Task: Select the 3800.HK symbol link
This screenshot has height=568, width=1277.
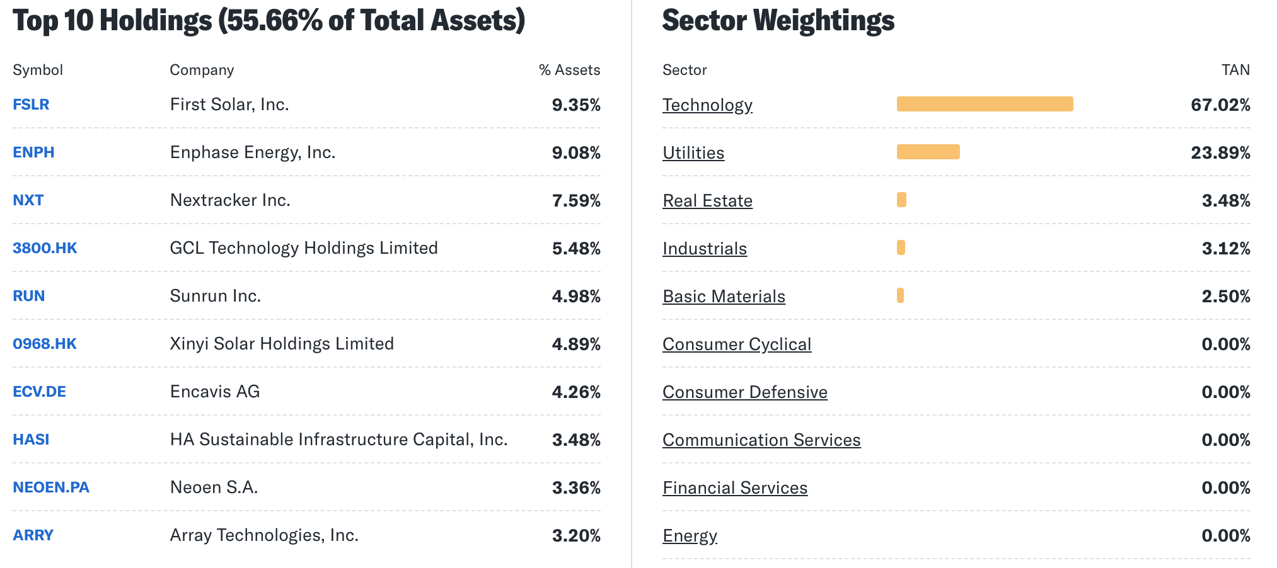Action: tap(45, 248)
